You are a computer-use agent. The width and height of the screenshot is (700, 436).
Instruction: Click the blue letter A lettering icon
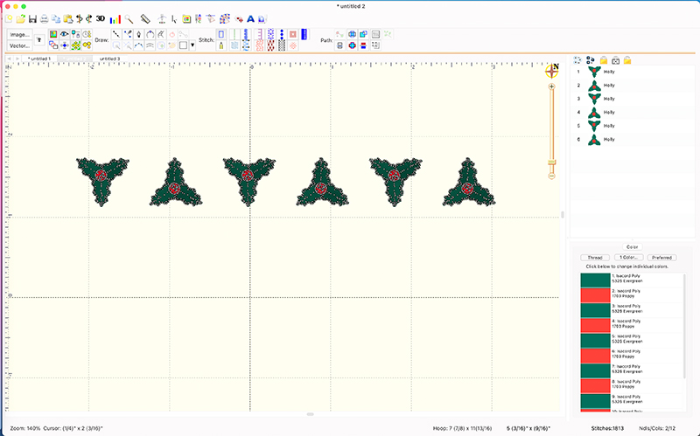(250, 18)
